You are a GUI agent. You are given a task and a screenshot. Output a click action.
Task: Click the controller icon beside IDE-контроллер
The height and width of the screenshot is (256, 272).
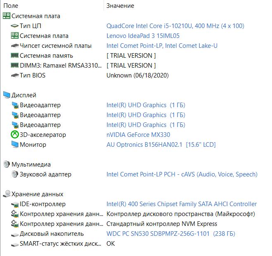15,204
